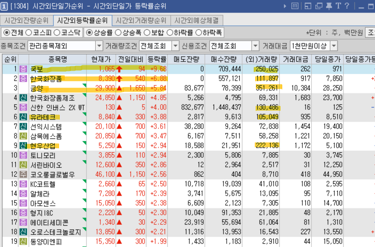
Task: Sort by the 전일대비 column header
Action: (131, 59)
